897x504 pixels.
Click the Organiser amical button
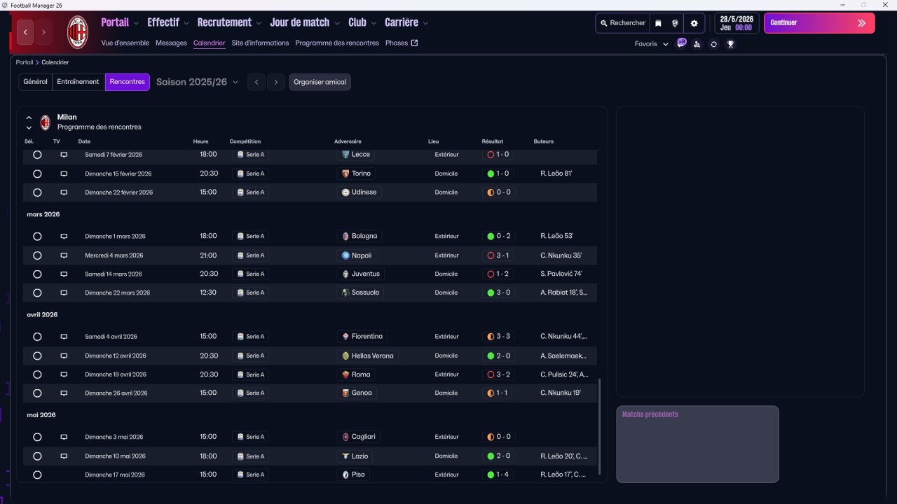tap(320, 82)
